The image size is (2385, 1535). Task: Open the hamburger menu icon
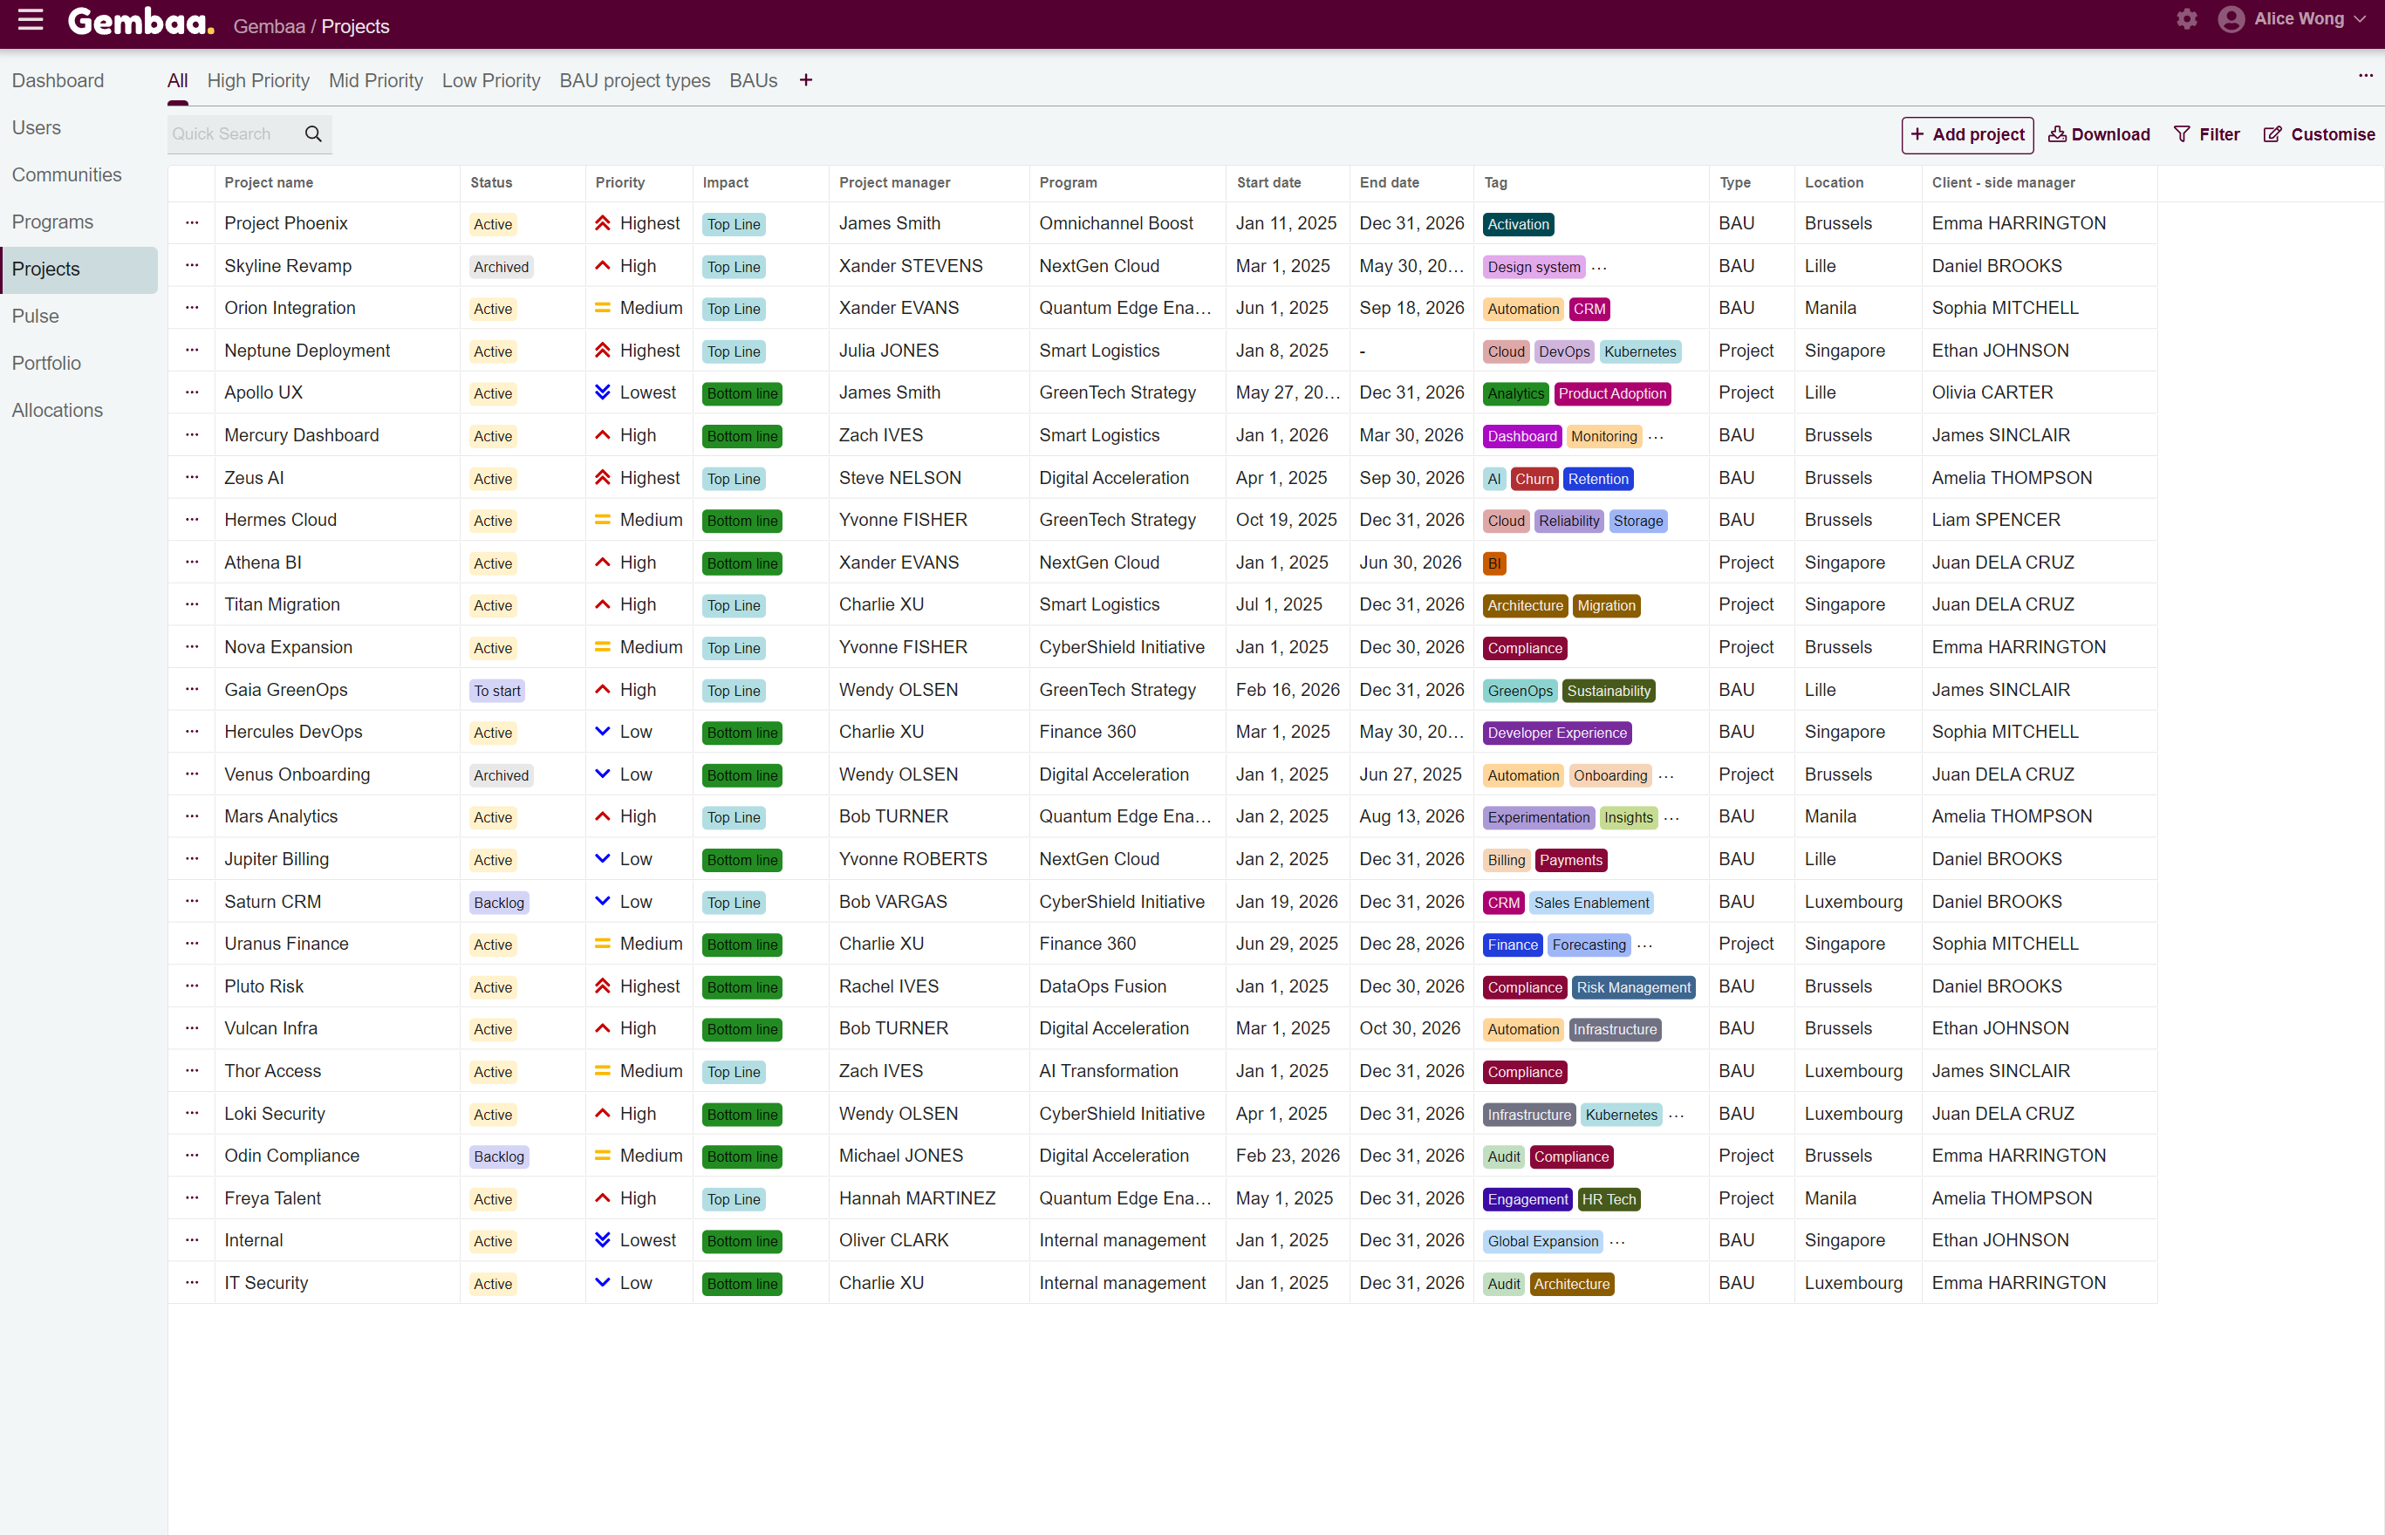[31, 20]
